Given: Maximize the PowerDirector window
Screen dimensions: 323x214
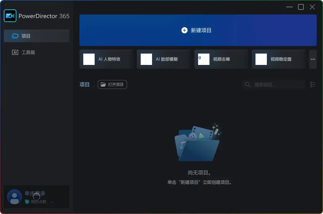Looking at the screenshot, I should click(x=301, y=7).
